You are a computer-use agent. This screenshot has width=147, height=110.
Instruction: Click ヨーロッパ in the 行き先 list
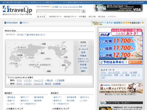(83, 49)
